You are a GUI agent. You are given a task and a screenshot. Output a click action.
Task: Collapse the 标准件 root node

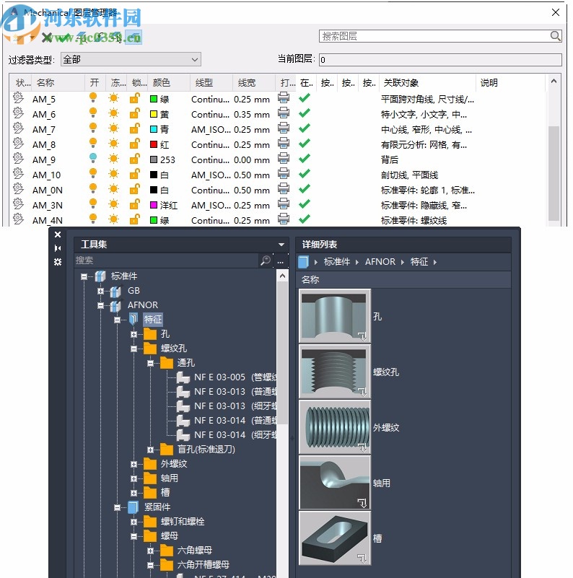84,276
